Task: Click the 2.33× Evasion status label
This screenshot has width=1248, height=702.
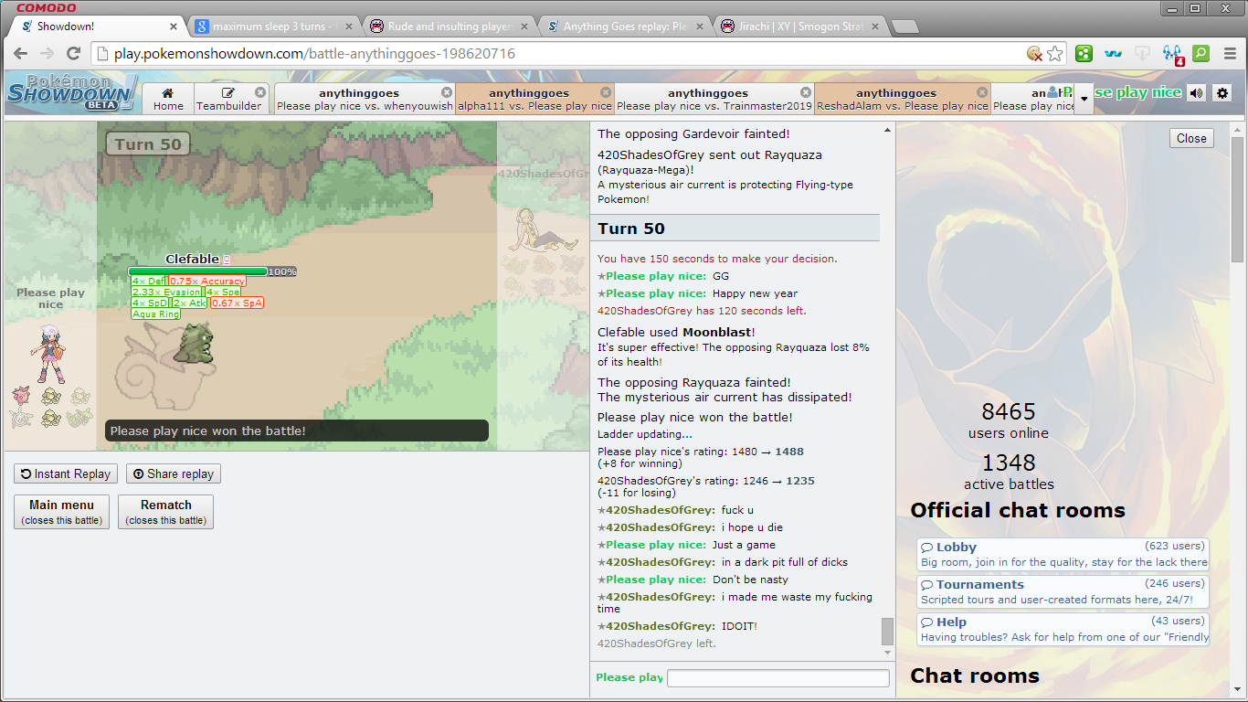Action: click(x=166, y=292)
